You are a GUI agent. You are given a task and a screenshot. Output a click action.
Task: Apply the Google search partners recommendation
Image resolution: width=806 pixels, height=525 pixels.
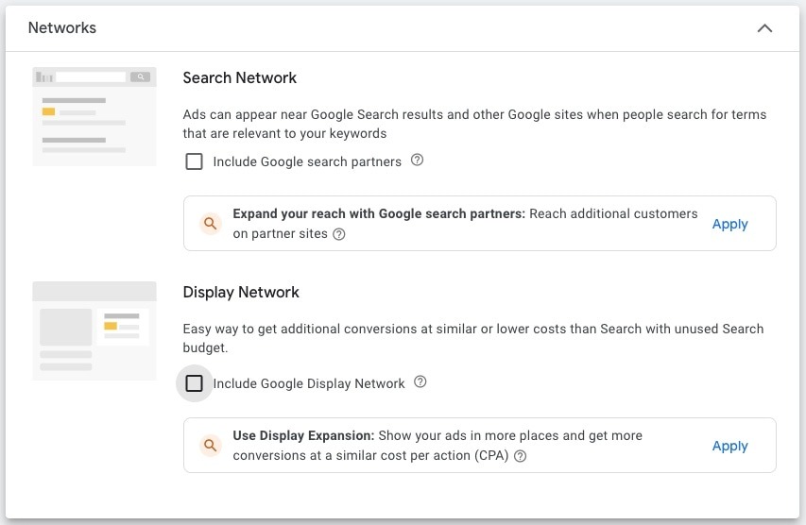coord(729,225)
